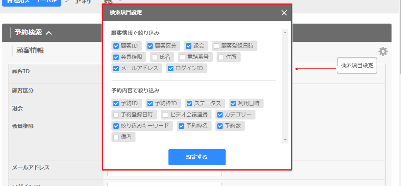This screenshot has width=401, height=186.
Task: Enable the ビデオ会議連携 checkbox
Action: [165, 115]
